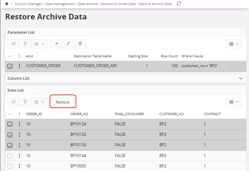The width and height of the screenshot is (249, 171).
Task: Open filter icon in Data List toolbar
Action: point(25,102)
